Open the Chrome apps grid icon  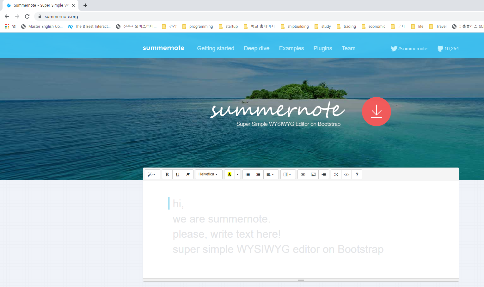tap(7, 27)
